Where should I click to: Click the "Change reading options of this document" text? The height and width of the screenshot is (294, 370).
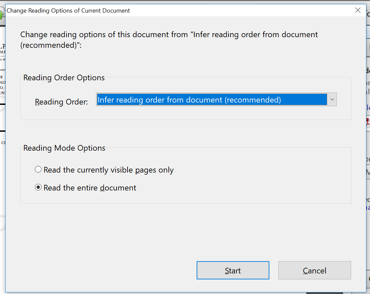(x=169, y=39)
